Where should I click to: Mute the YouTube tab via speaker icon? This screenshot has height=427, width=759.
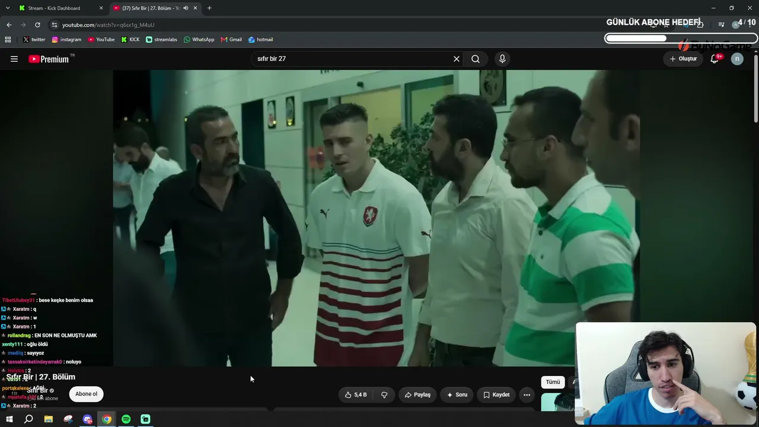[x=186, y=8]
